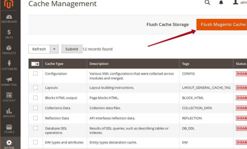247x149 pixels.
Task: Tick the Database DDL operations checkbox
Action: click(36, 128)
